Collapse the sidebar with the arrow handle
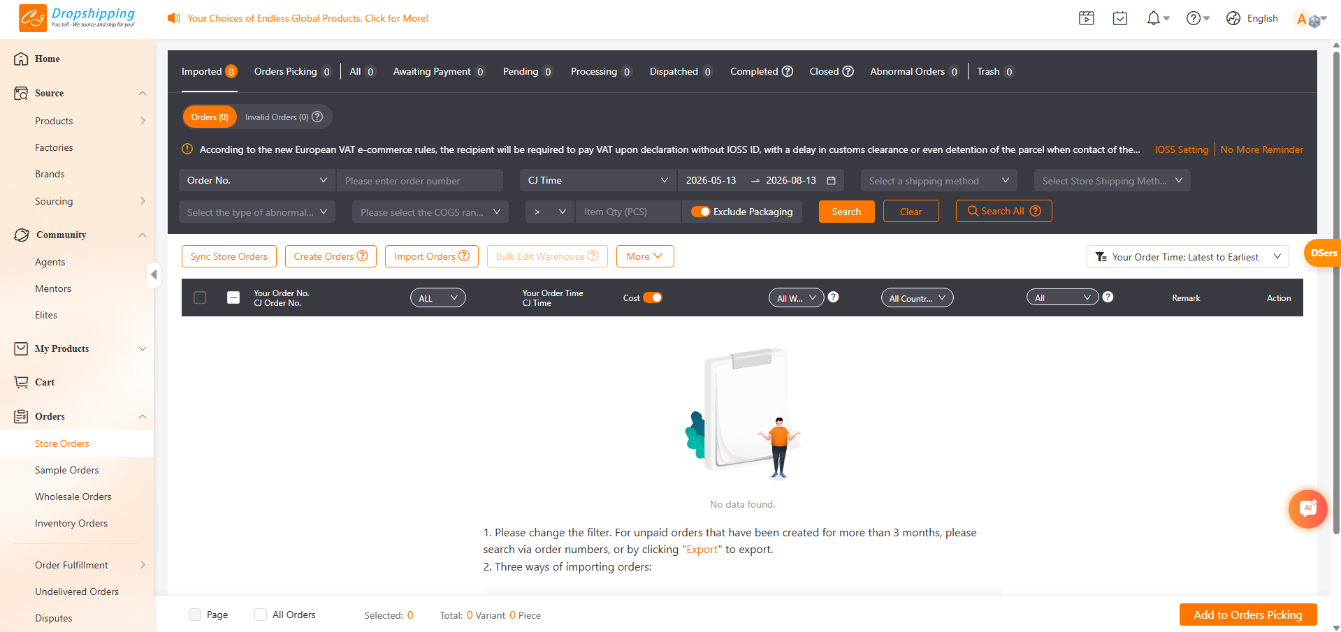Screen dimensions: 1341x632 pos(154,274)
